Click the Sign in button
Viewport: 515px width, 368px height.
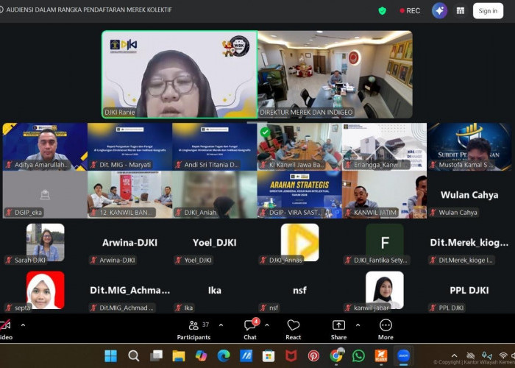click(x=488, y=11)
